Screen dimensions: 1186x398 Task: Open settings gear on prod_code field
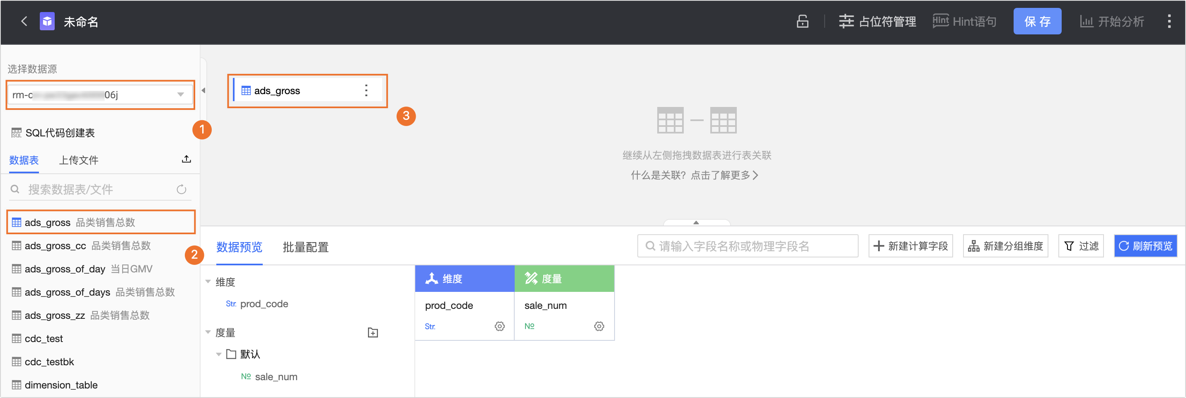499,326
